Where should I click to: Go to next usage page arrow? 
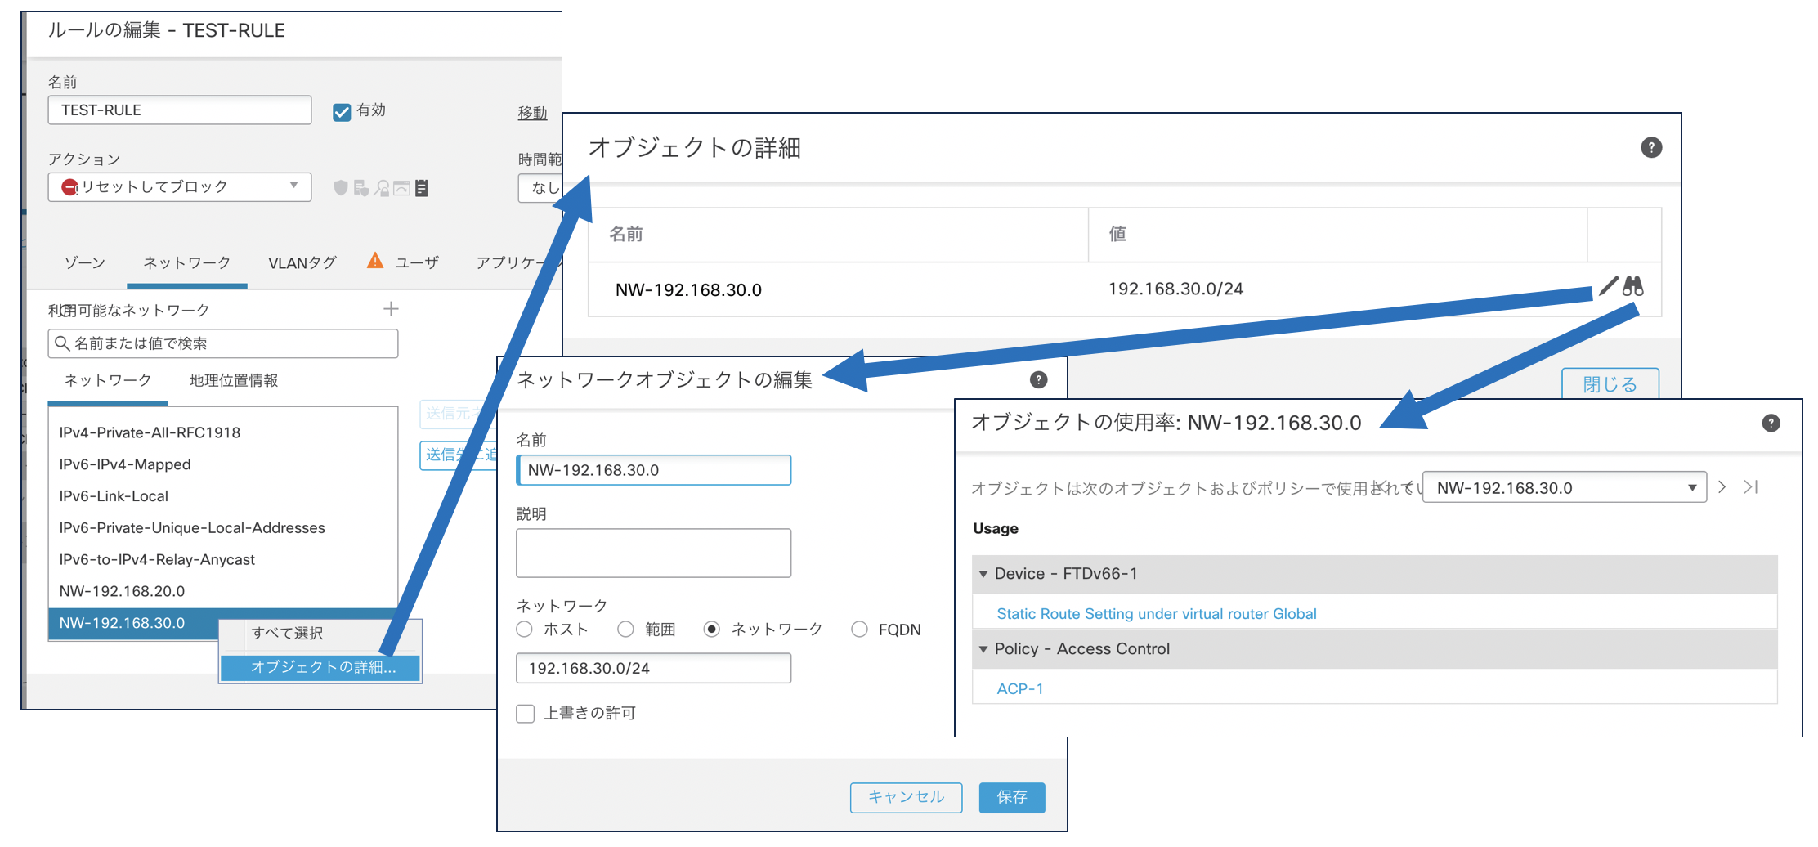[x=1722, y=487]
